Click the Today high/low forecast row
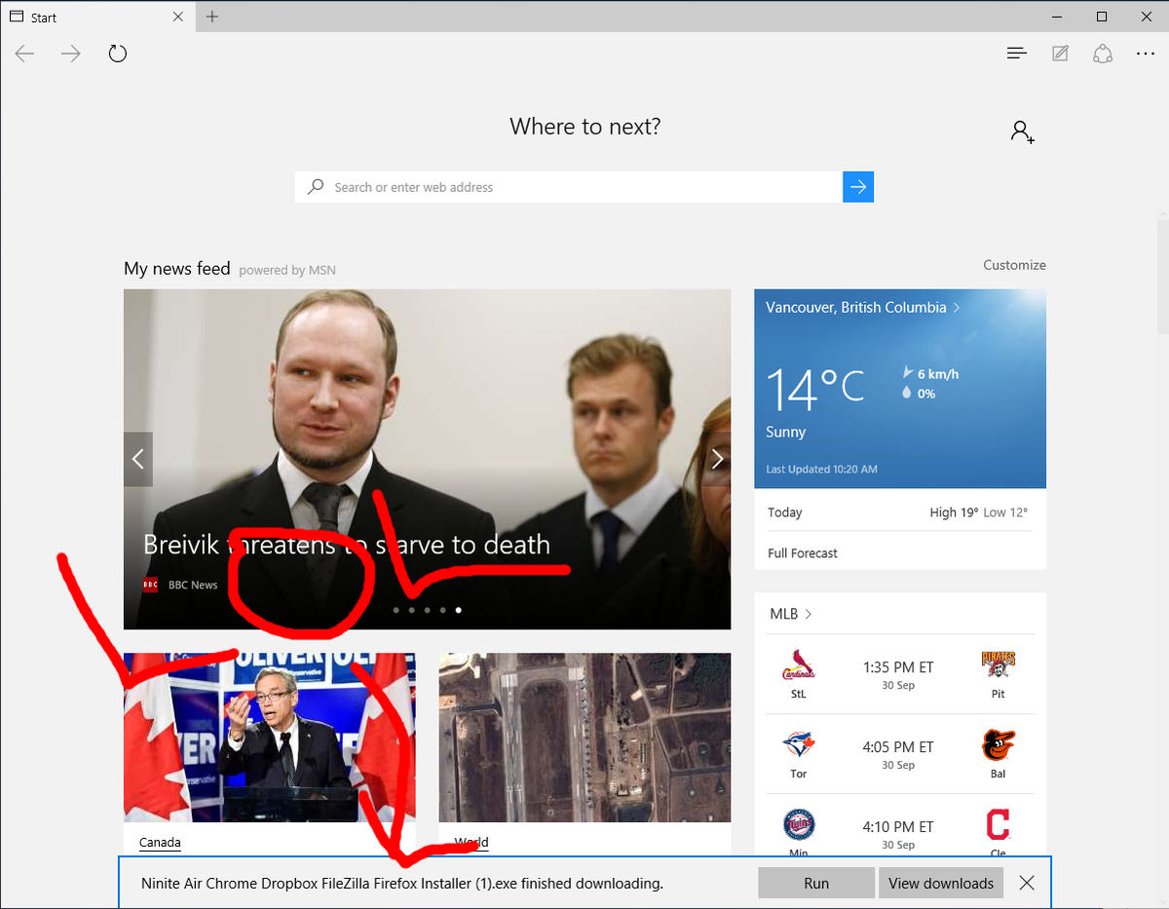 [900, 512]
